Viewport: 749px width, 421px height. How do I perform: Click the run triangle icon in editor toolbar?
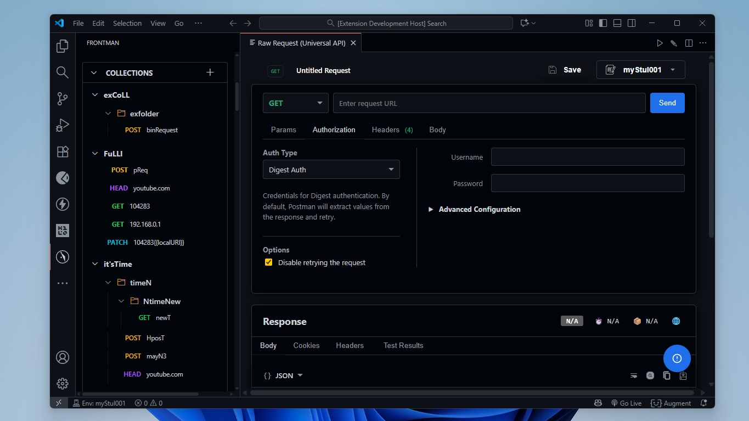pyautogui.click(x=660, y=43)
